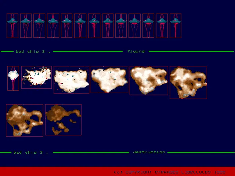
Task: Click the Etranges Libellules copyright text
Action: (x=170, y=172)
